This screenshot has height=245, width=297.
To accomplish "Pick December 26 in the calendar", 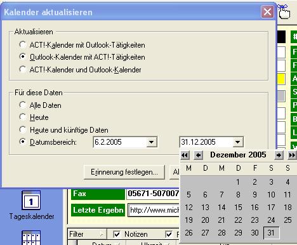I will coord(188,233).
